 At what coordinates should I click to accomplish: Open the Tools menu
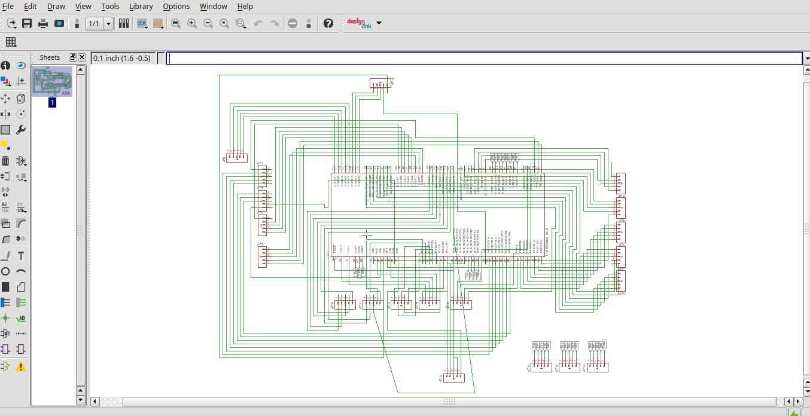point(110,6)
